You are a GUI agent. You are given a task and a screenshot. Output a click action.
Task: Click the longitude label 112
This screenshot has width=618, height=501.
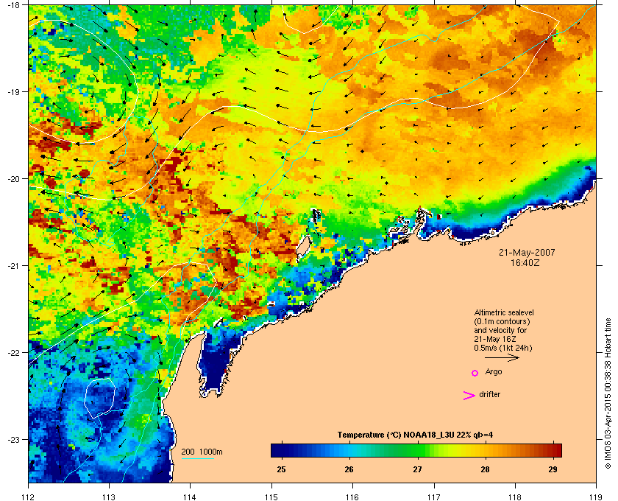(29, 497)
